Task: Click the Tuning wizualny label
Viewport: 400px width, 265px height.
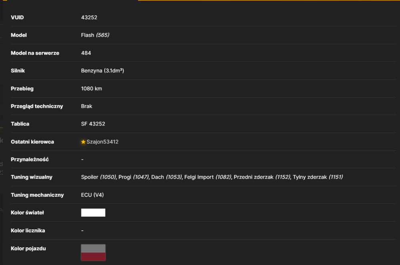Action: [31, 177]
